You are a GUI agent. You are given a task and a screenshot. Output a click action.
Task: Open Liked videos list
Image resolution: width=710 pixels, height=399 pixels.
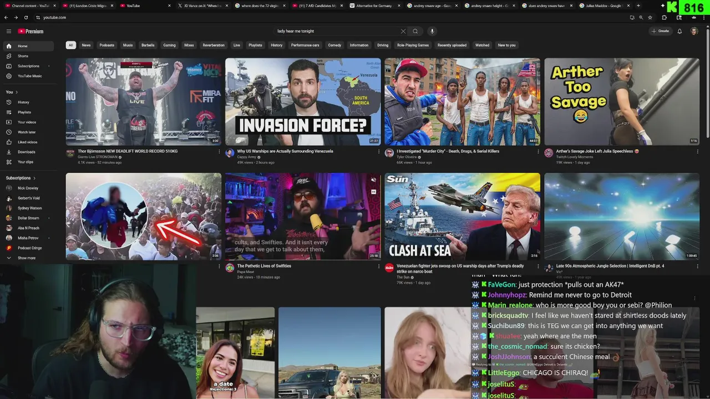point(29,142)
